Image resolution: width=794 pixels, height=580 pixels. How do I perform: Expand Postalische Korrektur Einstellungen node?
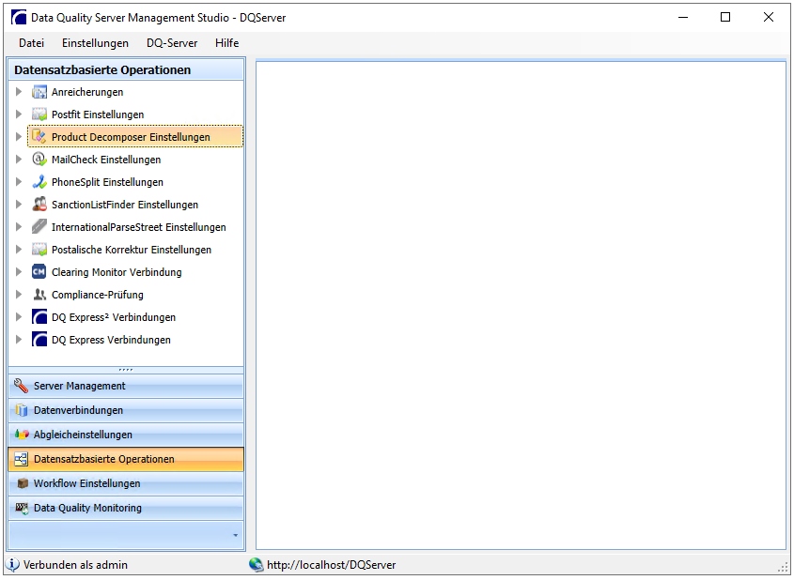coord(19,250)
